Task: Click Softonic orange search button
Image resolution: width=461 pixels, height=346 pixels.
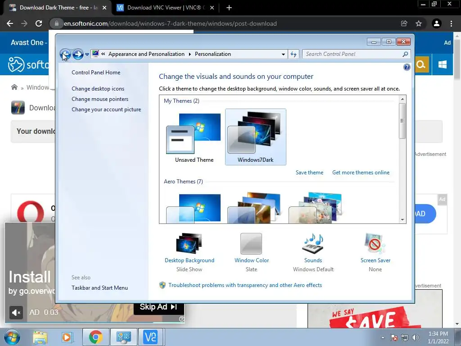Action: 421,64
